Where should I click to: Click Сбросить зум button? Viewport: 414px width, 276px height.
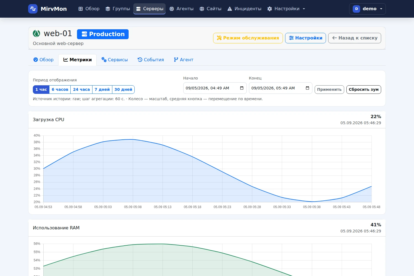[363, 89]
